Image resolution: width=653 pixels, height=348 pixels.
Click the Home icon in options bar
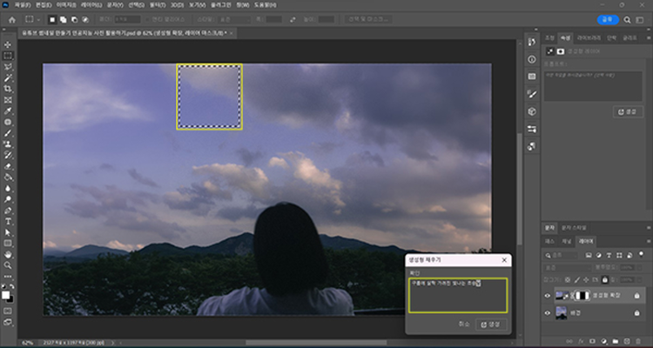[x=12, y=19]
